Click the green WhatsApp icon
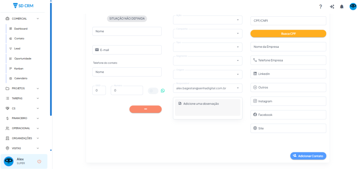 [163, 91]
